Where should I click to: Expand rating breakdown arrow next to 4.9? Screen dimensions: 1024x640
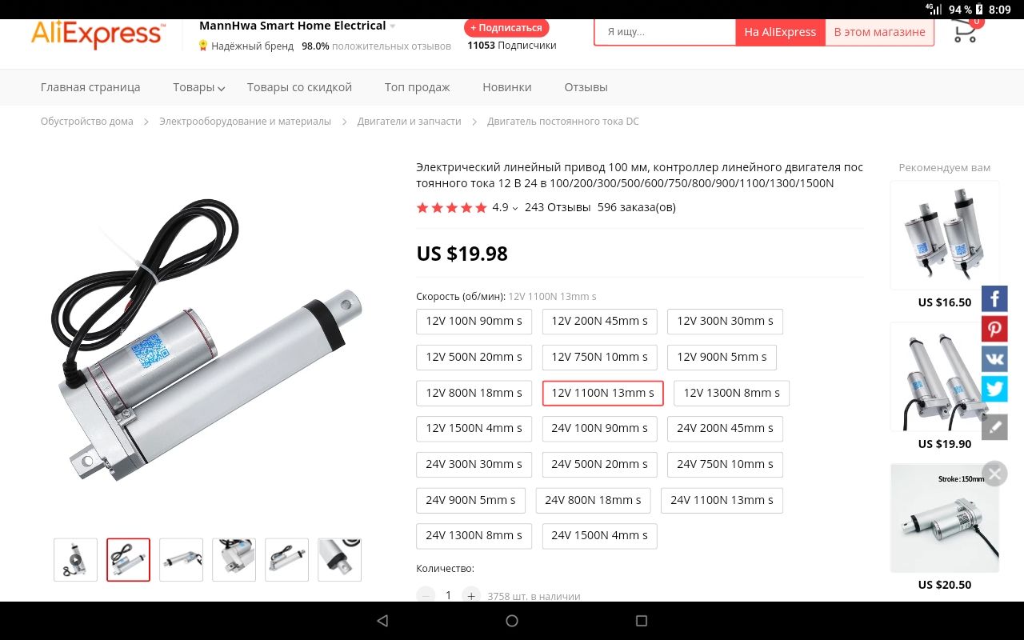515,208
